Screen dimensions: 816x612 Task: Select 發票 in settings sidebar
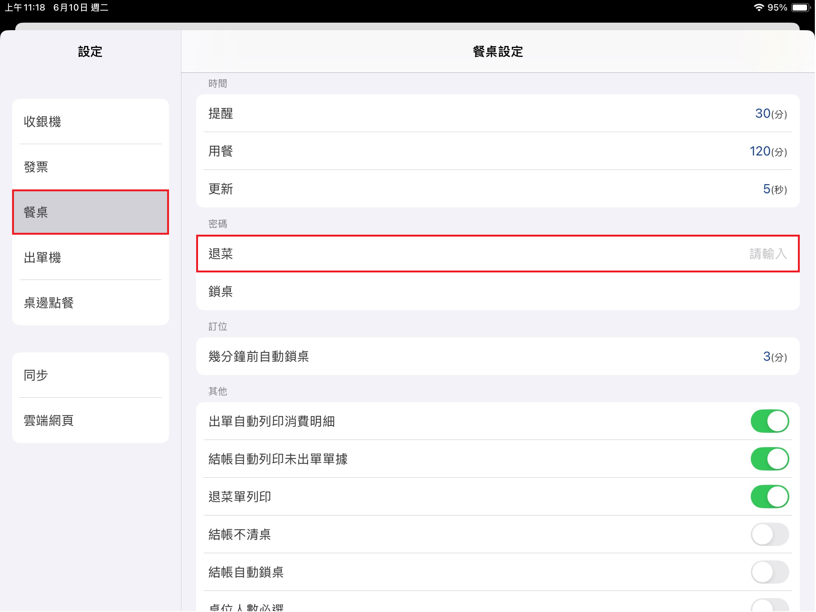(x=90, y=167)
